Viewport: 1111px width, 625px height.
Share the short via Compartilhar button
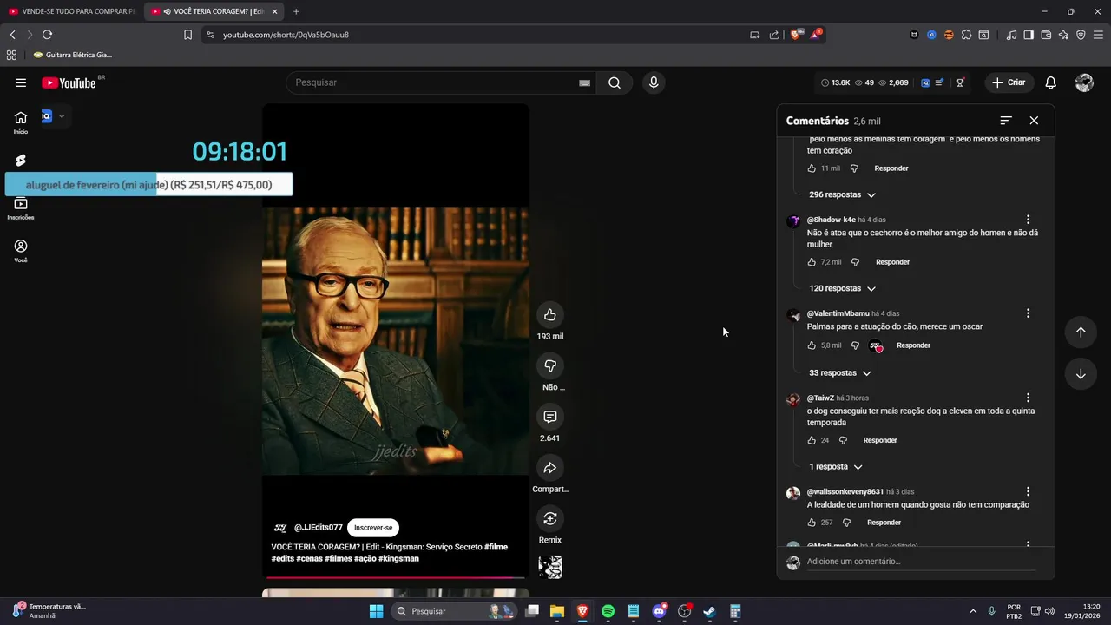(x=550, y=468)
